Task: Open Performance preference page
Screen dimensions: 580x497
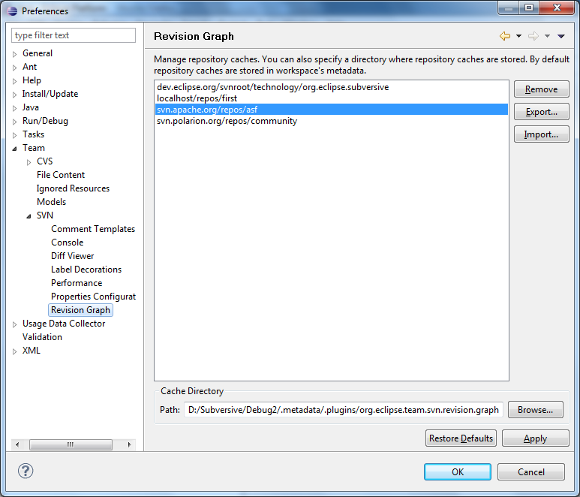Action: click(x=77, y=283)
